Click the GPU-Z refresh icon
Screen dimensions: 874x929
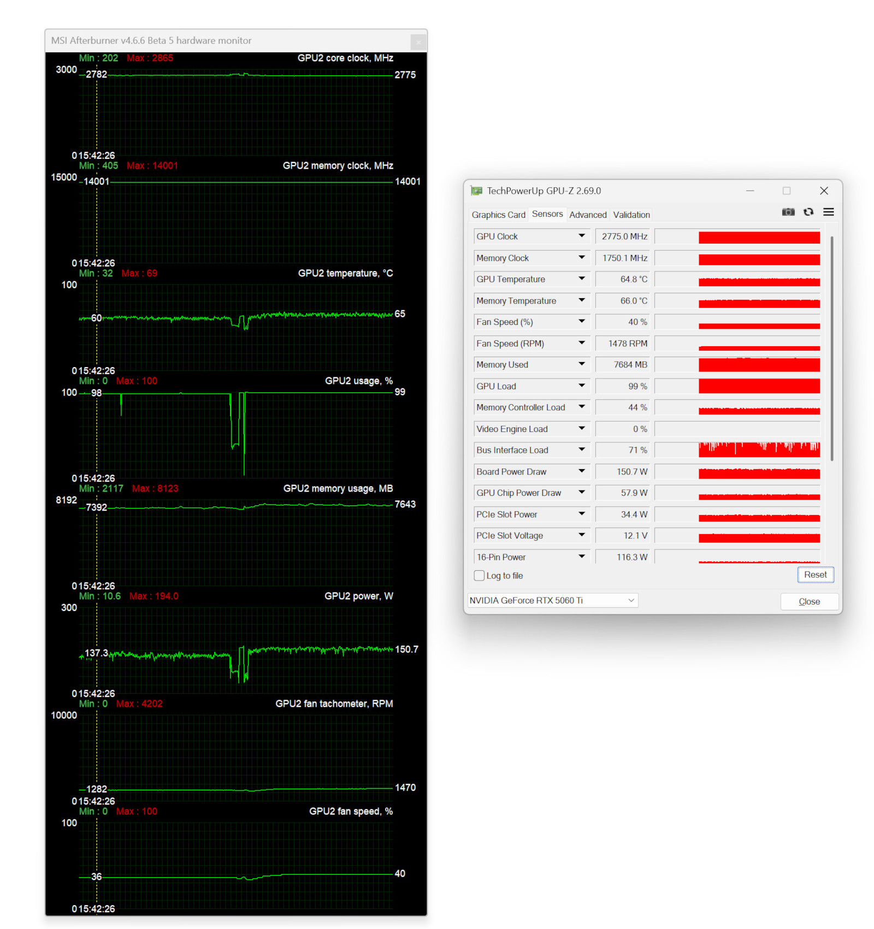[x=808, y=212]
